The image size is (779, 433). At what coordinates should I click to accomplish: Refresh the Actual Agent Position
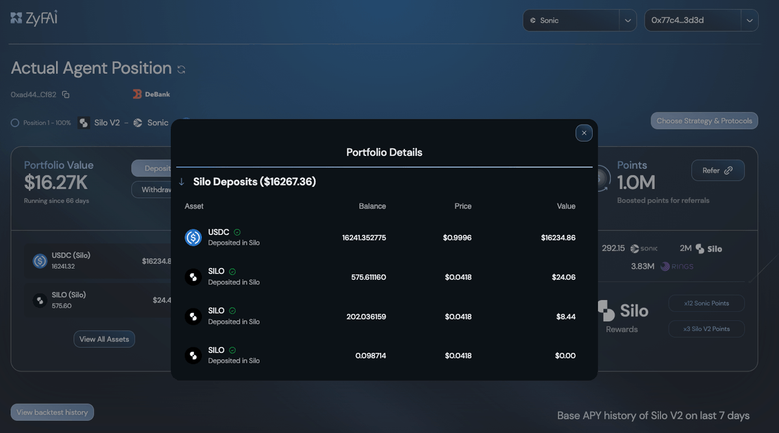tap(181, 69)
